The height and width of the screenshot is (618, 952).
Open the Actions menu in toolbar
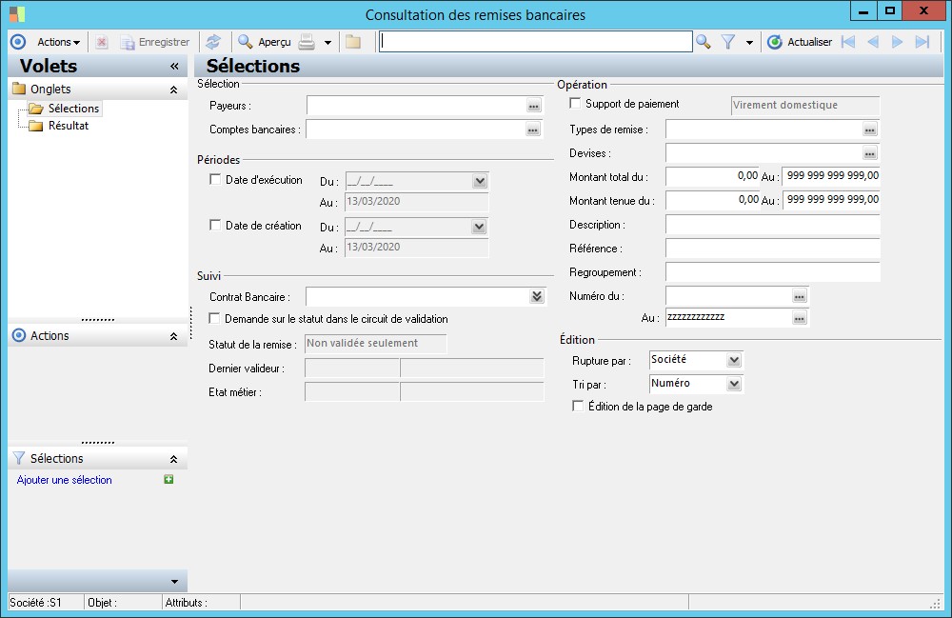(x=58, y=42)
